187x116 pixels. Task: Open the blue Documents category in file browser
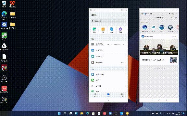pyautogui.click(x=112, y=30)
